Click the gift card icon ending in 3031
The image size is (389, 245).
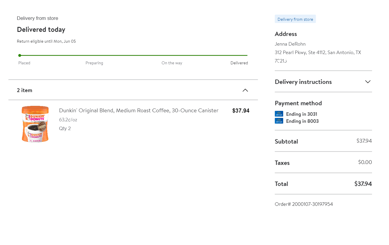279,114
